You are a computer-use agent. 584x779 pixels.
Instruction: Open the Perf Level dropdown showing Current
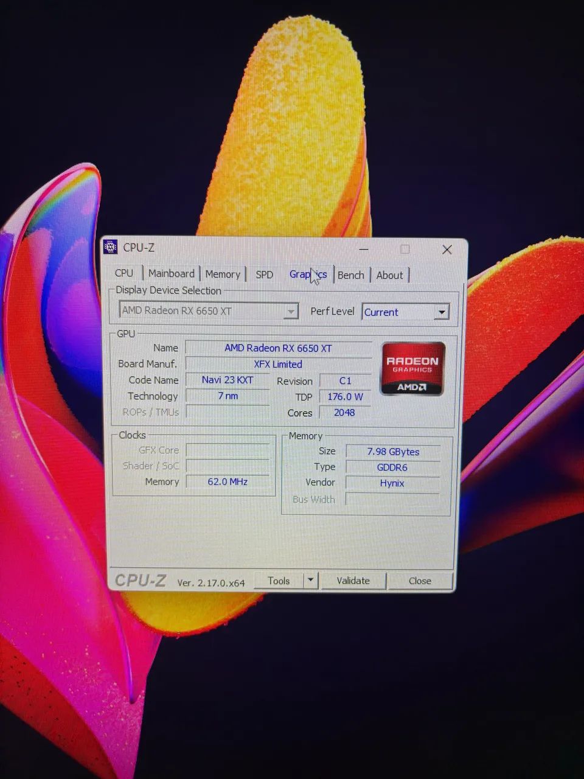tap(406, 312)
